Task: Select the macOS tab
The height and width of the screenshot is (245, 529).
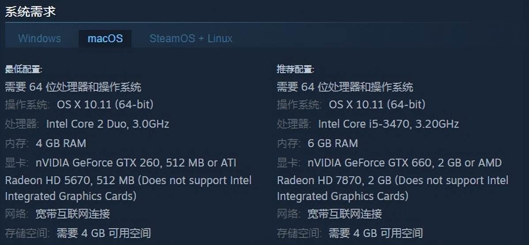Action: click(x=105, y=38)
